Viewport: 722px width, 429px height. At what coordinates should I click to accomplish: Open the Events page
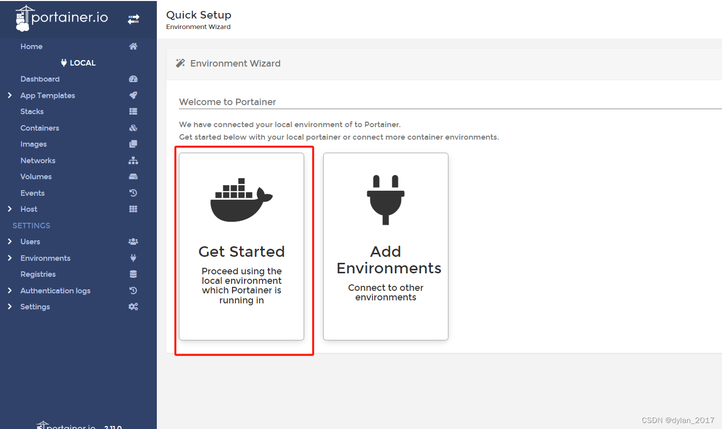pyautogui.click(x=33, y=193)
